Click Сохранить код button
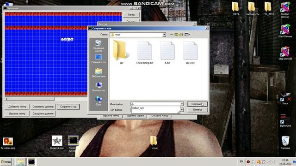Image resolution: width=296 pixels, height=166 pixels. [68, 107]
